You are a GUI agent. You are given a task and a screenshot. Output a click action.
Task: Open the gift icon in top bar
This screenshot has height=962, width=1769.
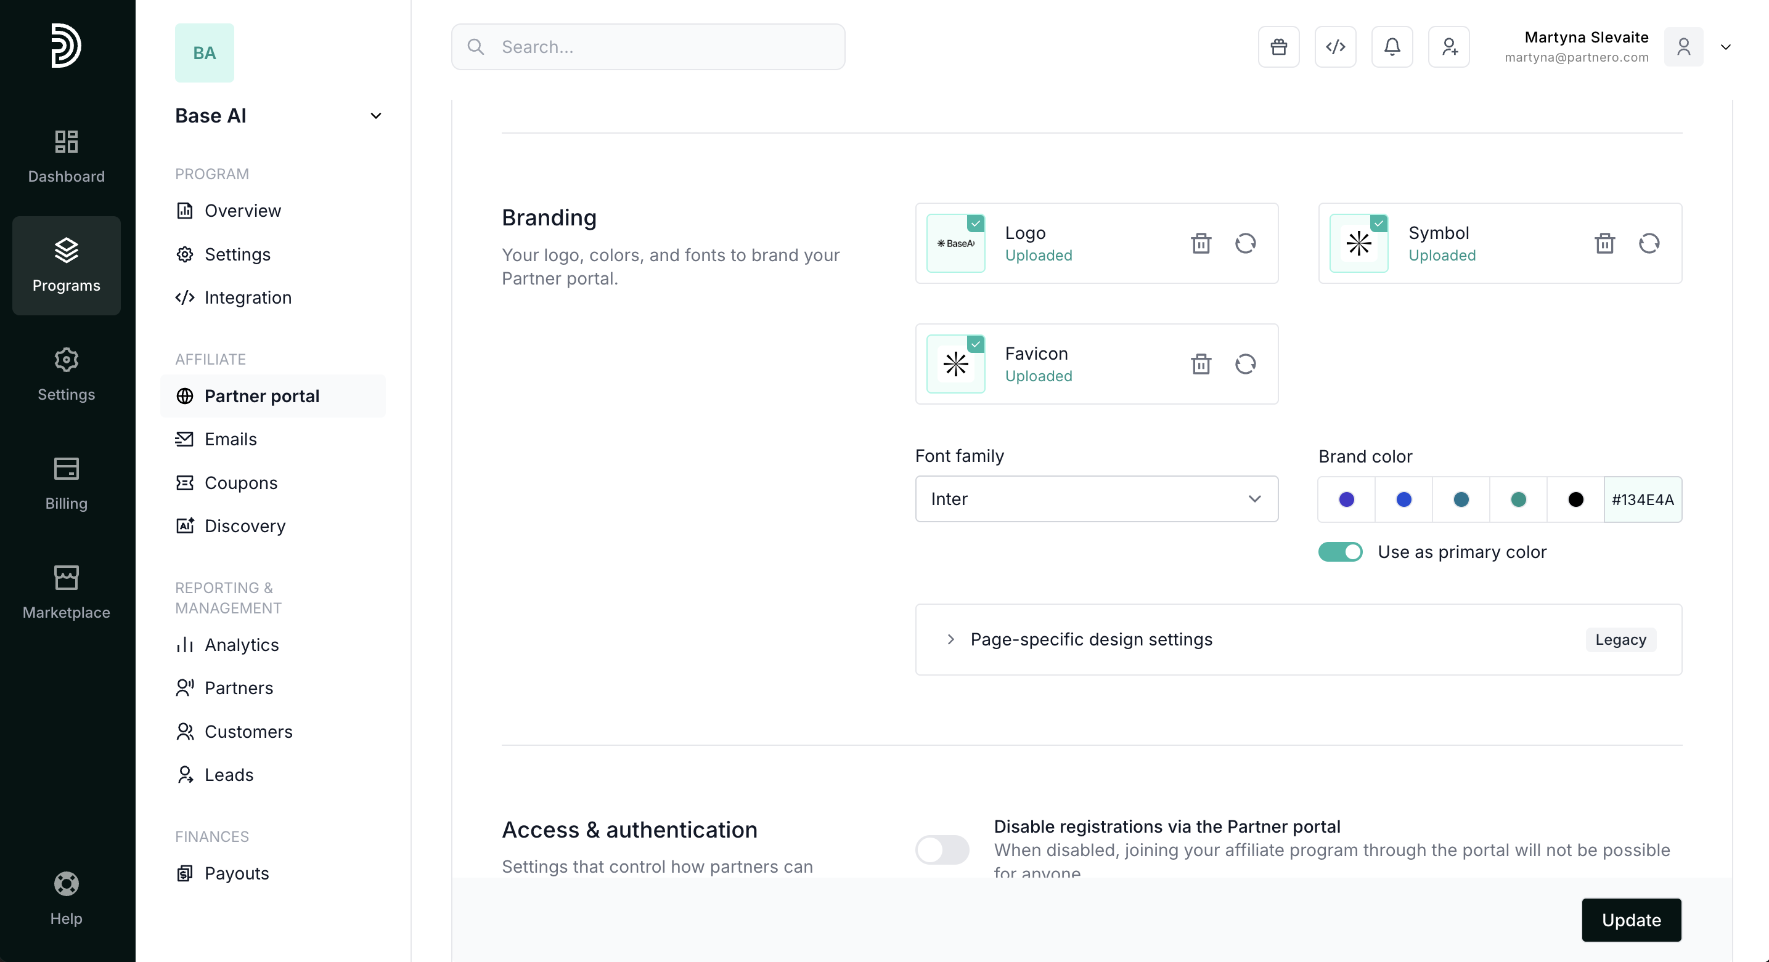(x=1278, y=47)
